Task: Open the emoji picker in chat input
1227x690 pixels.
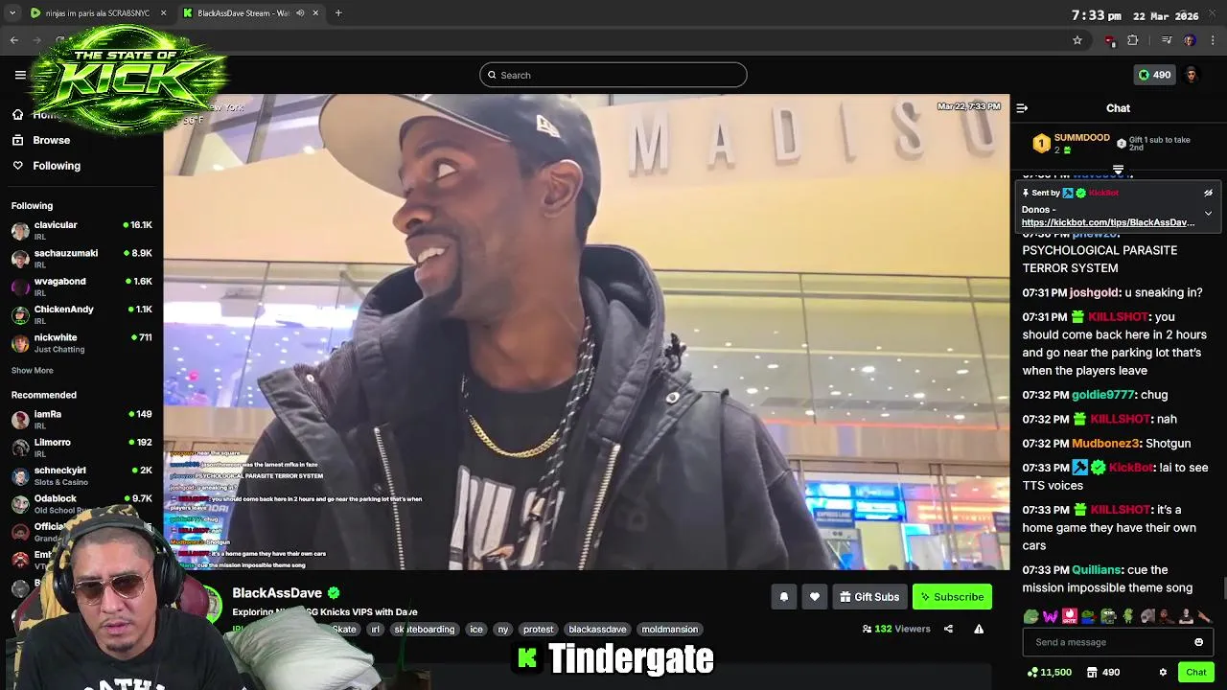Action: coord(1198,642)
